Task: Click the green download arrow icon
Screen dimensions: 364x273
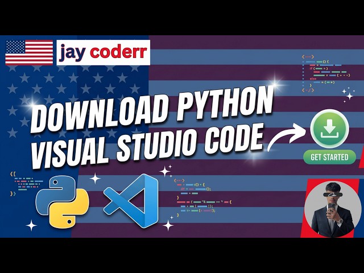Action: 329,129
